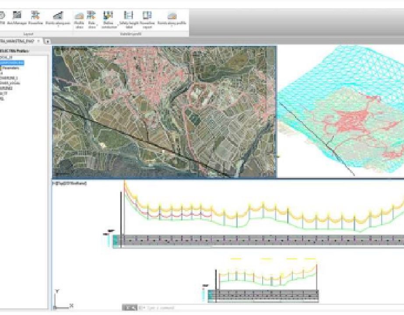
Task: Activate the satellite map viewport
Action: coord(164,112)
